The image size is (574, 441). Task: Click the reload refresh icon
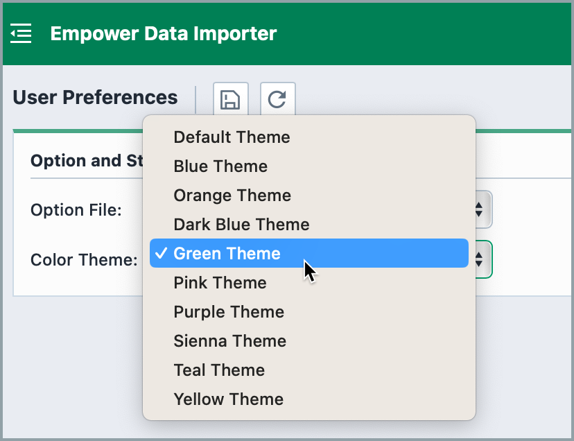click(x=277, y=100)
